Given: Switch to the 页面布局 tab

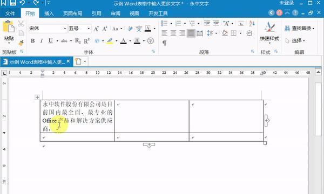Looking at the screenshot, I should 72,13.
